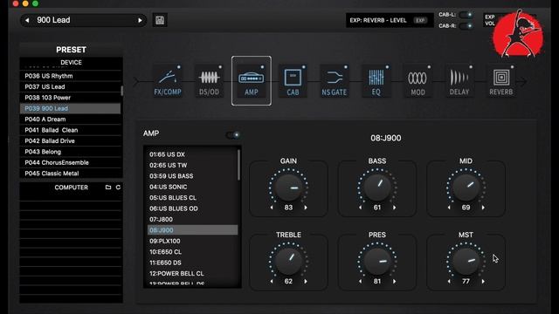Open the CAB cabinet module

pyautogui.click(x=293, y=81)
